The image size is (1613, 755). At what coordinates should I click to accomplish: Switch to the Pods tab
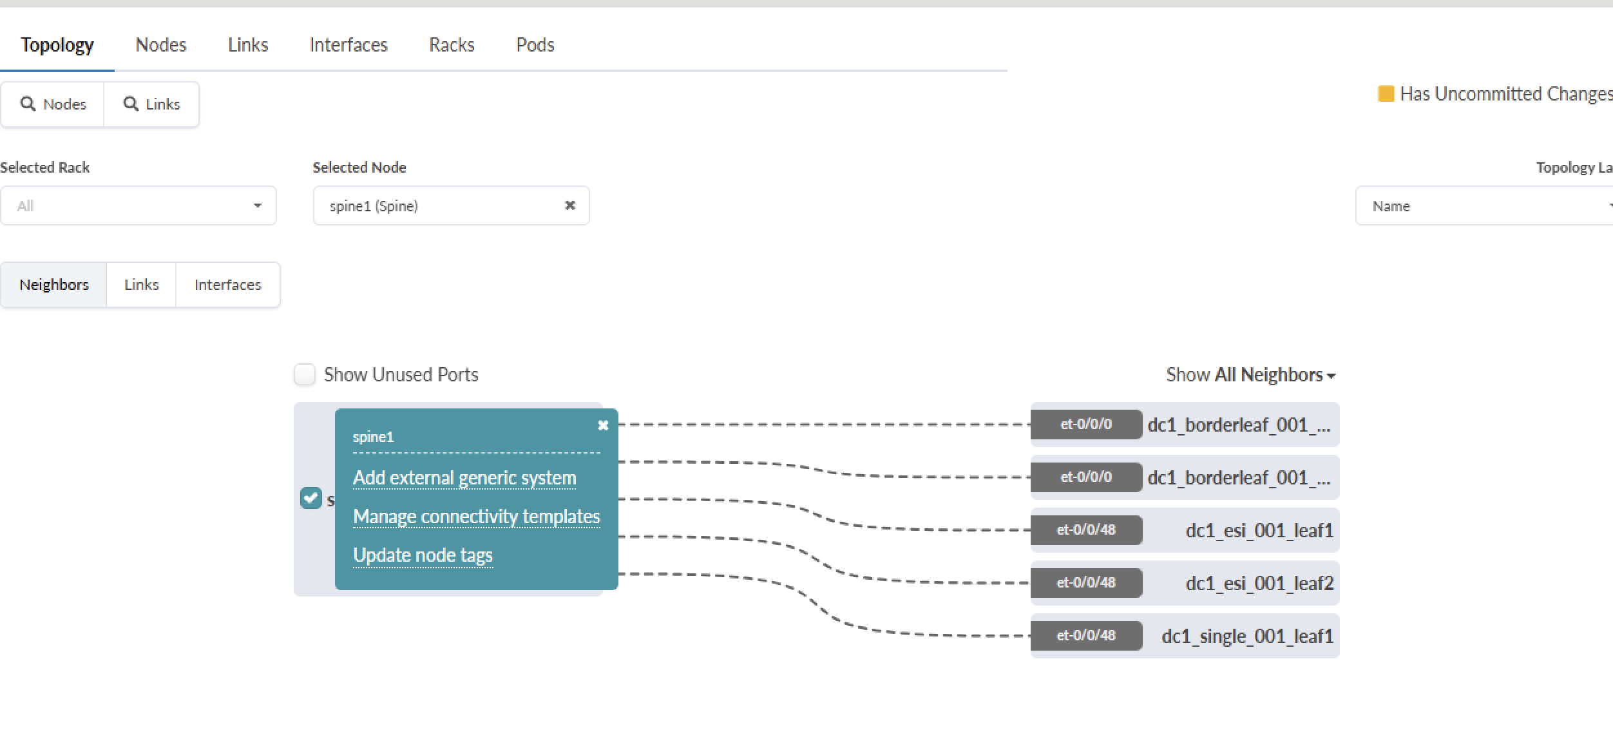535,45
